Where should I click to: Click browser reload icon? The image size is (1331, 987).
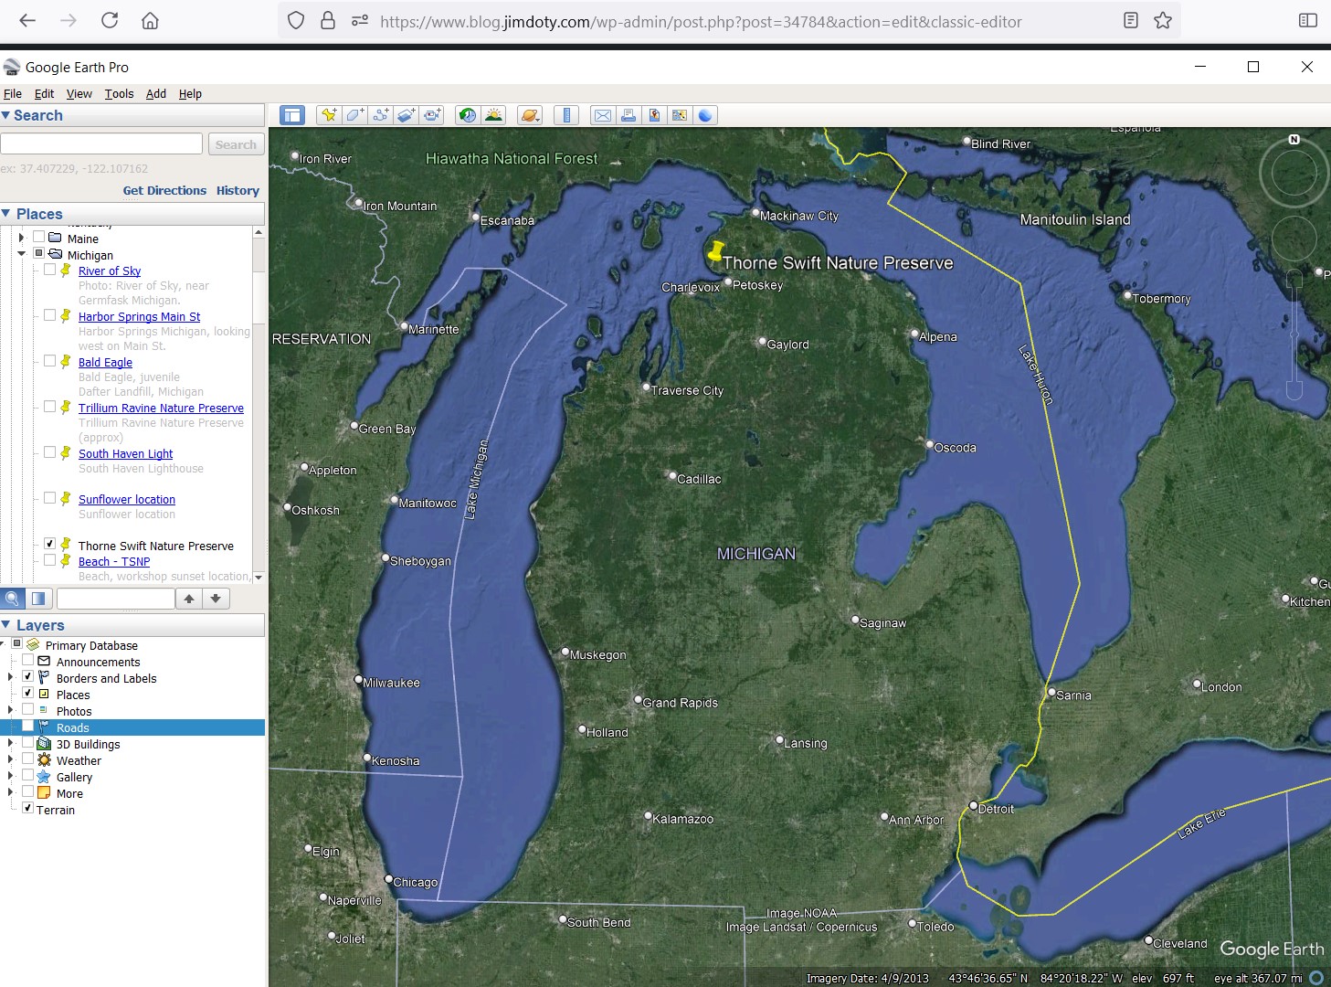click(x=110, y=20)
